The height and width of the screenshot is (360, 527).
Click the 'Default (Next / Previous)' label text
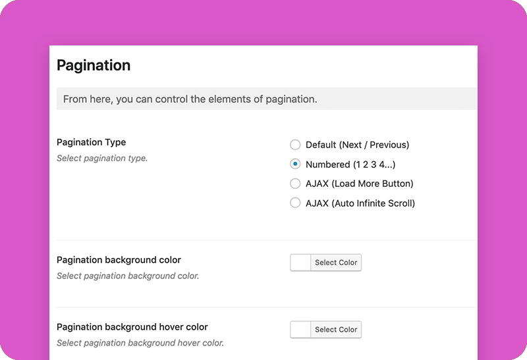pyautogui.click(x=357, y=145)
